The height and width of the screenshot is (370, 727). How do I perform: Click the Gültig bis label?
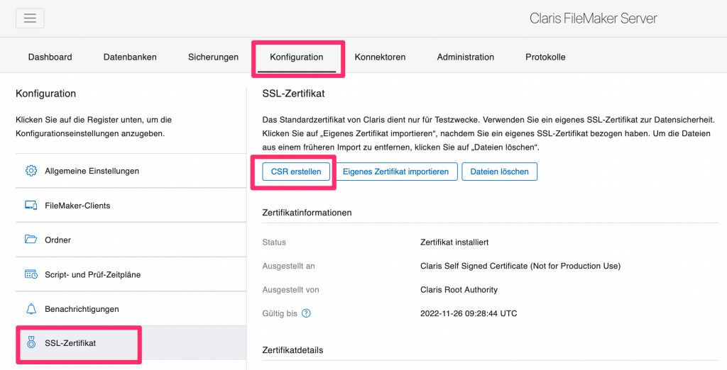[280, 313]
